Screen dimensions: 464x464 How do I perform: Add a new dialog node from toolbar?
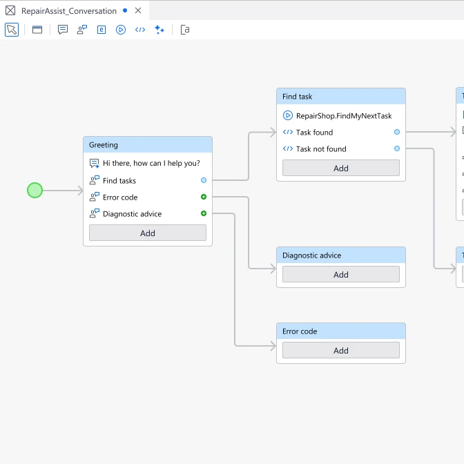[x=37, y=30]
